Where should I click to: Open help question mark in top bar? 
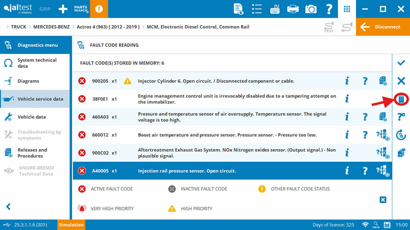[x=329, y=9]
